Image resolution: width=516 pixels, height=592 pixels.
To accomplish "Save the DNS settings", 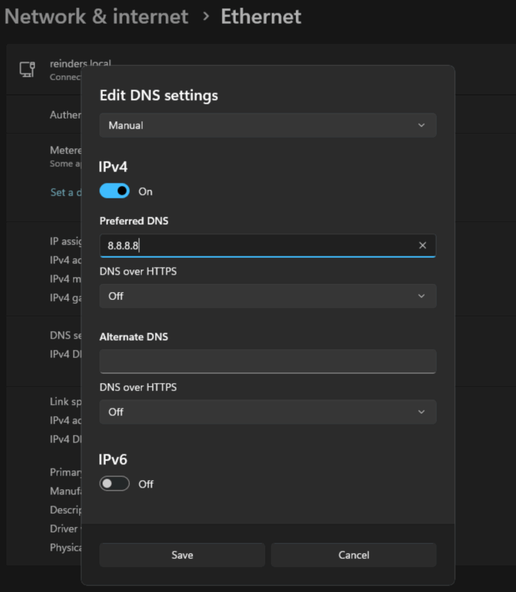I will pos(182,555).
